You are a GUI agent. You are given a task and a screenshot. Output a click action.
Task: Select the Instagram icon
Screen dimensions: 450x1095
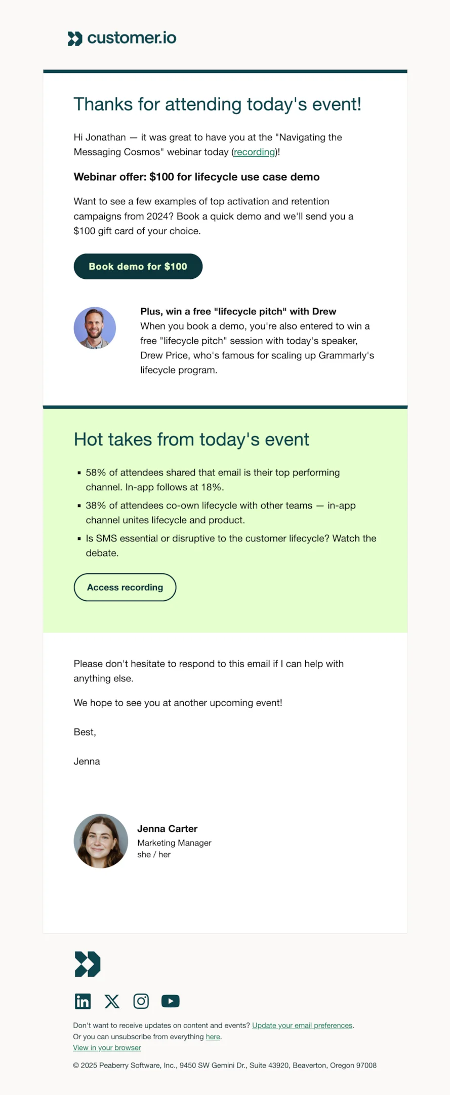(x=141, y=1001)
